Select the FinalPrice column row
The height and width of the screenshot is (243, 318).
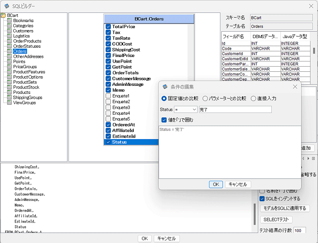[x=146, y=55]
